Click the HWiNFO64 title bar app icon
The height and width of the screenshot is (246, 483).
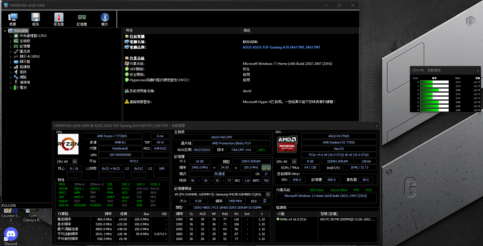pyautogui.click(x=6, y=5)
